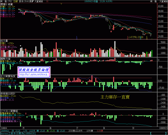Click the 談股說金股票論壇 banner title
The width and height of the screenshot is (168, 135).
pyautogui.click(x=34, y=70)
